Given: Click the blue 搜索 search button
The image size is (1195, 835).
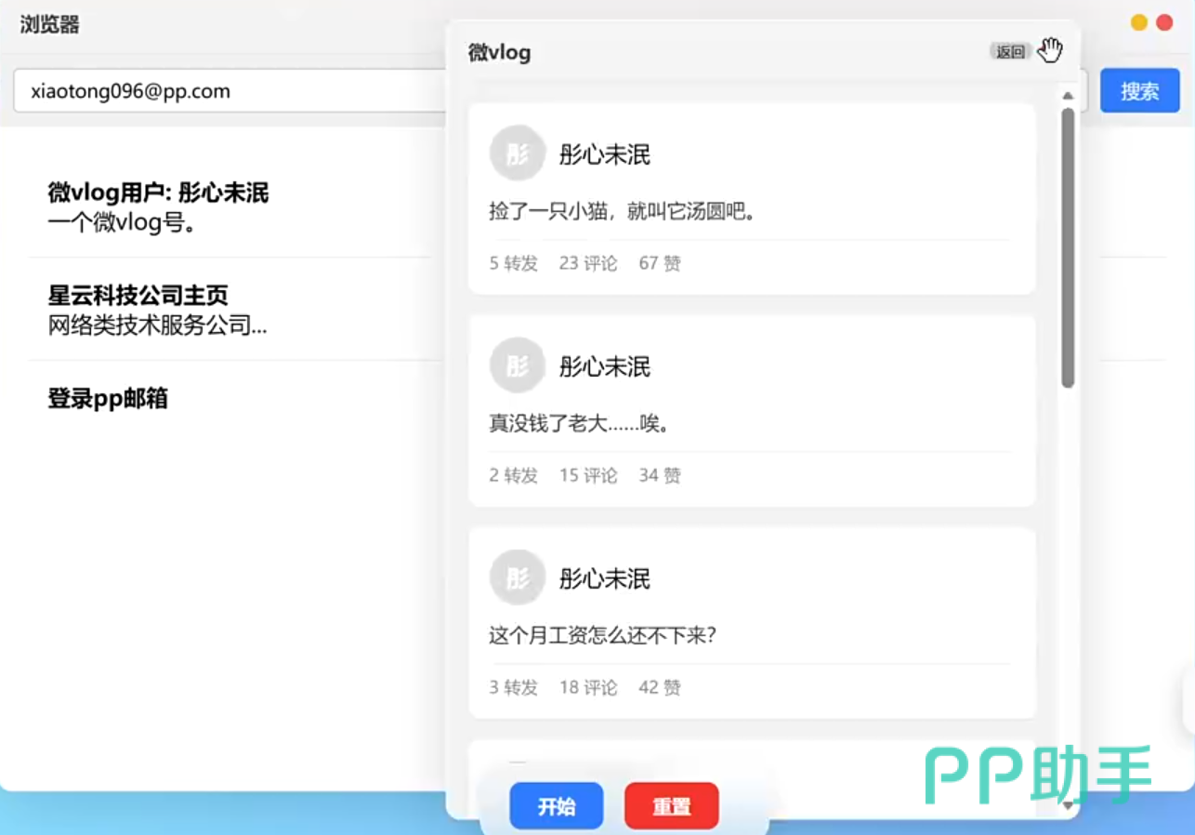Looking at the screenshot, I should tap(1138, 91).
